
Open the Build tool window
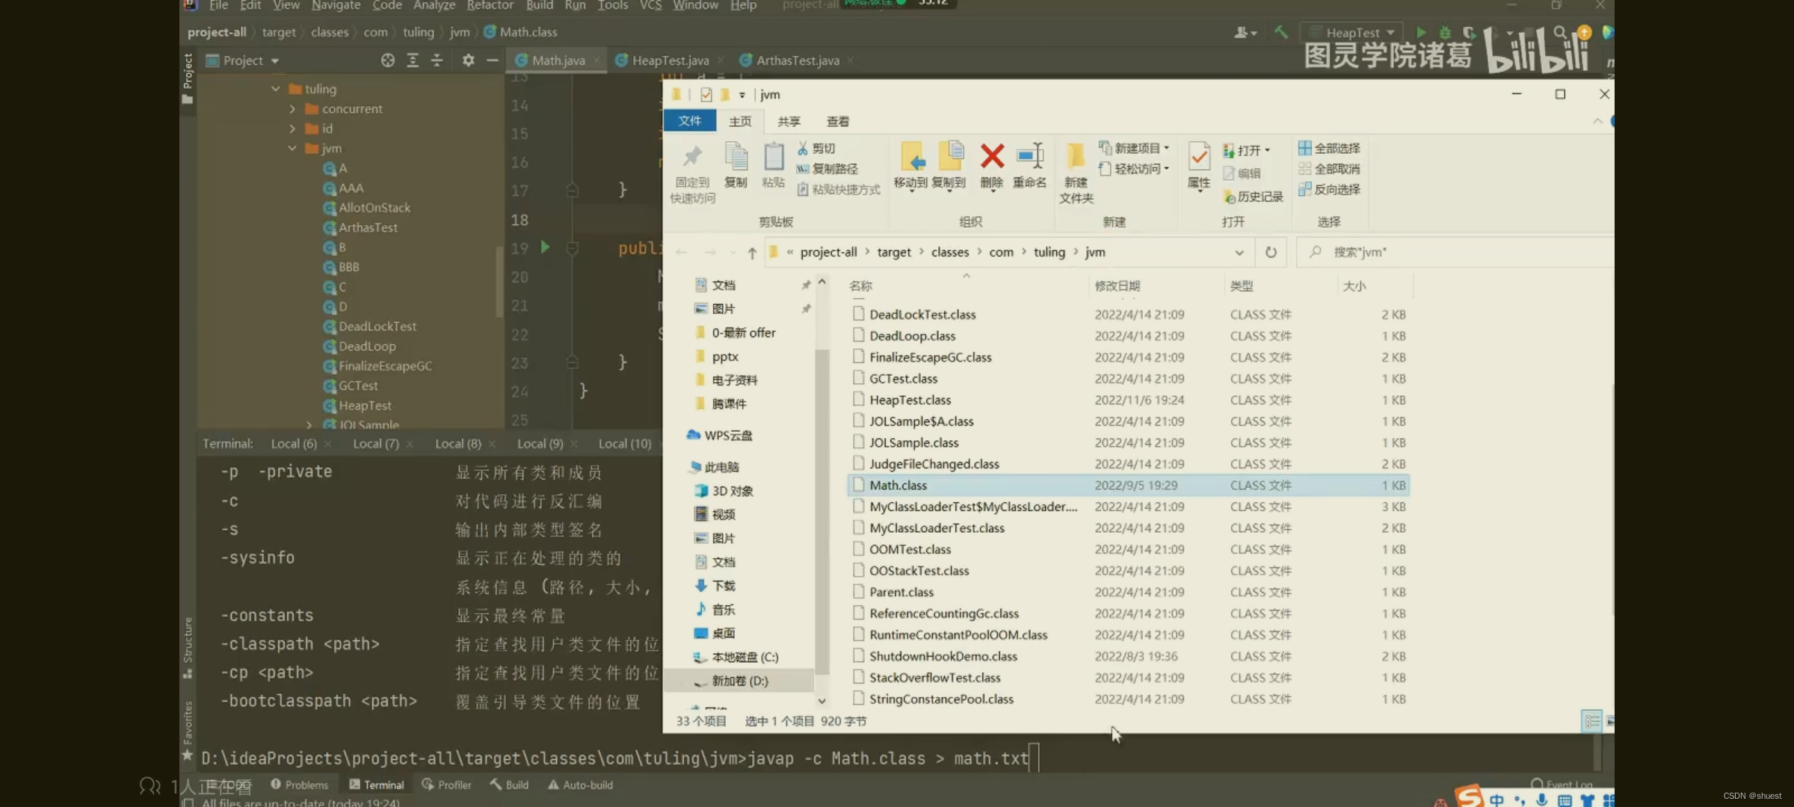click(x=509, y=785)
